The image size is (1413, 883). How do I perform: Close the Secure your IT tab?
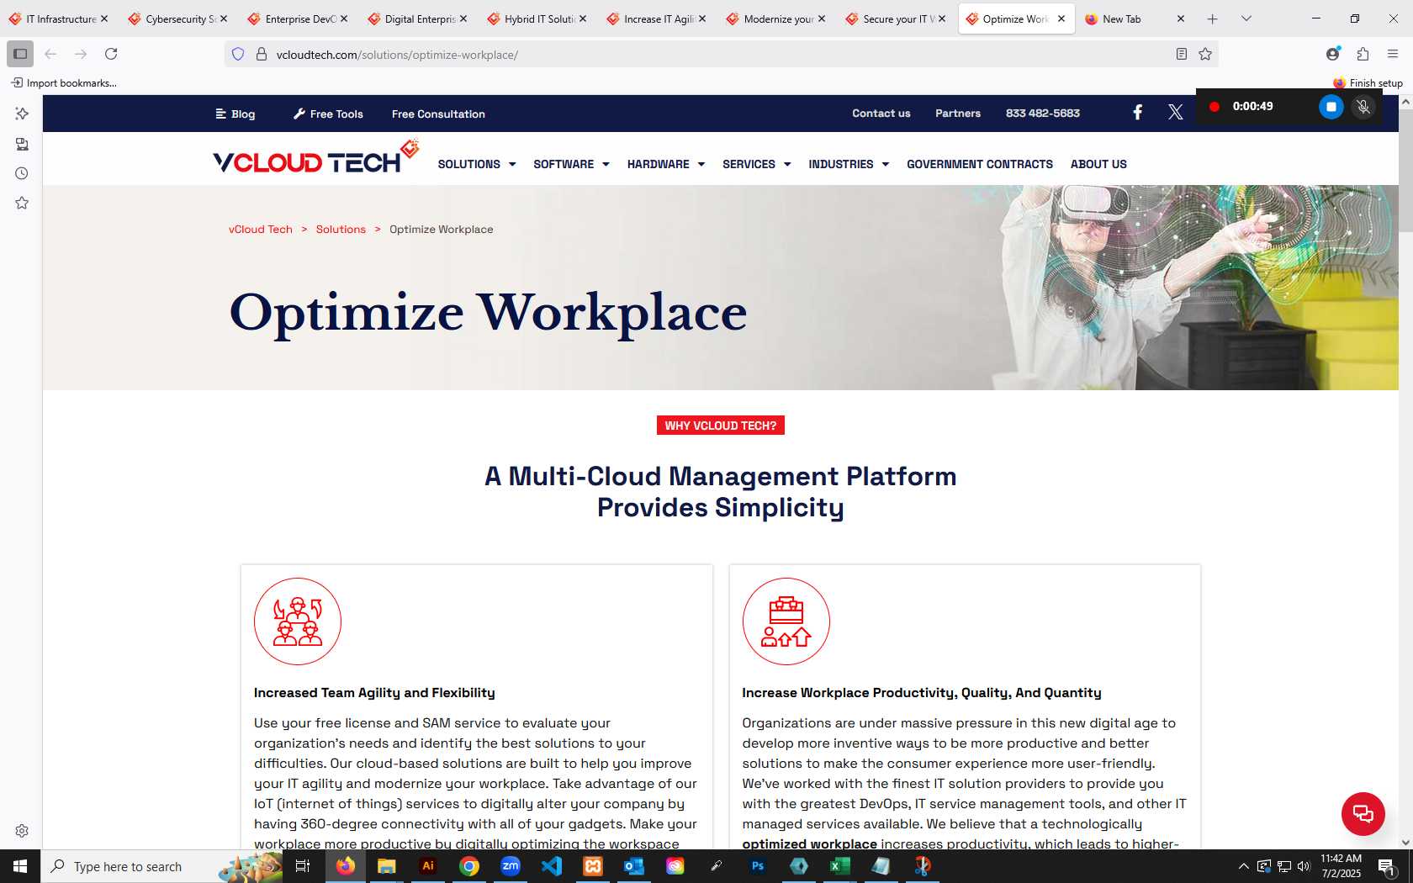tap(942, 19)
